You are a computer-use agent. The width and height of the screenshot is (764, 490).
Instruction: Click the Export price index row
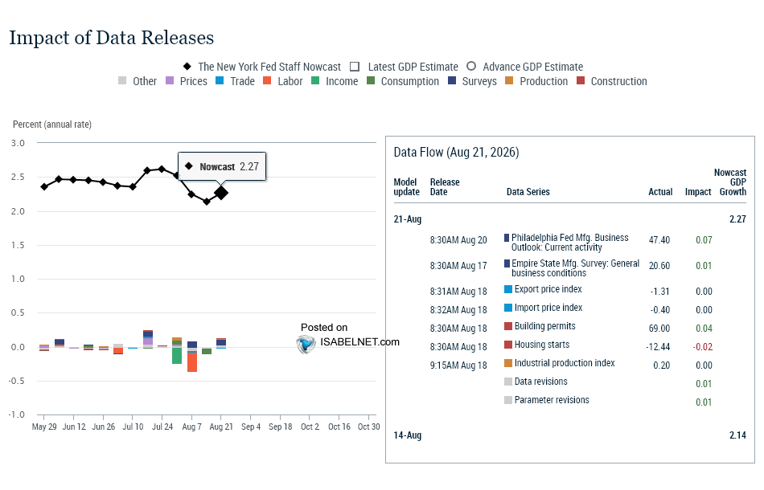point(570,291)
